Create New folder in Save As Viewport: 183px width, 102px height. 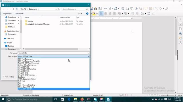pos(19,14)
